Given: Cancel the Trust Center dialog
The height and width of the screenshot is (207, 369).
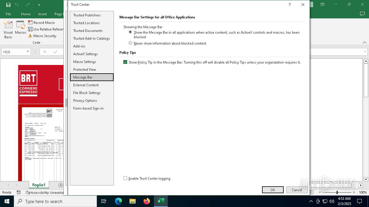Looking at the screenshot, I should click(297, 190).
